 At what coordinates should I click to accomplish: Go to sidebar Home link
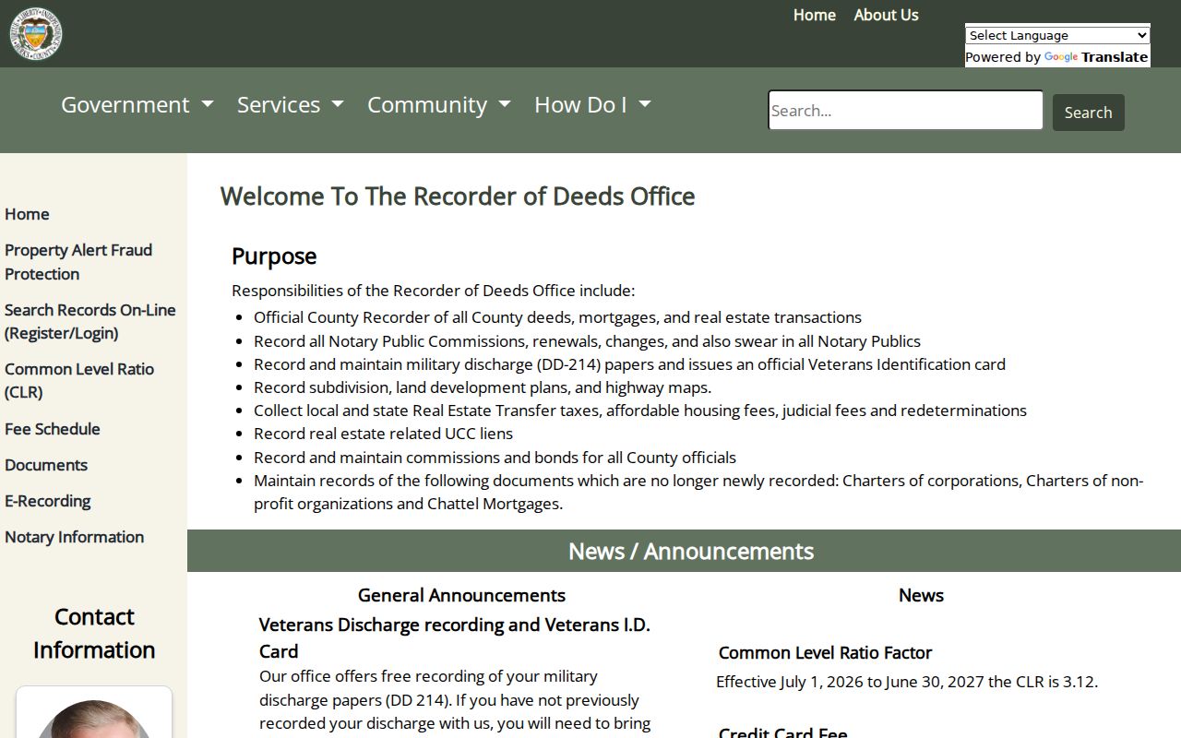pyautogui.click(x=27, y=214)
